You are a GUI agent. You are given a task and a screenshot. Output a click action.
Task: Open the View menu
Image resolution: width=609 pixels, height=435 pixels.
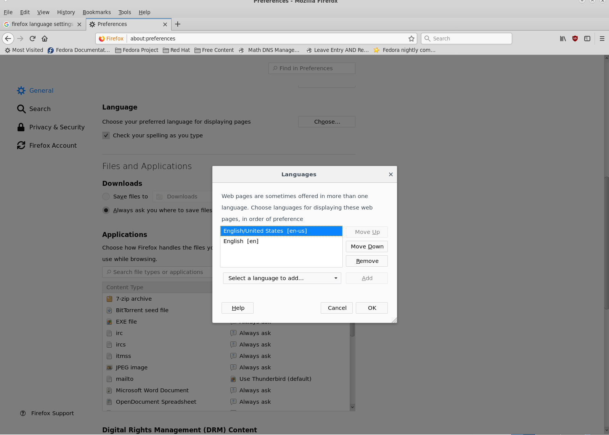tap(43, 12)
